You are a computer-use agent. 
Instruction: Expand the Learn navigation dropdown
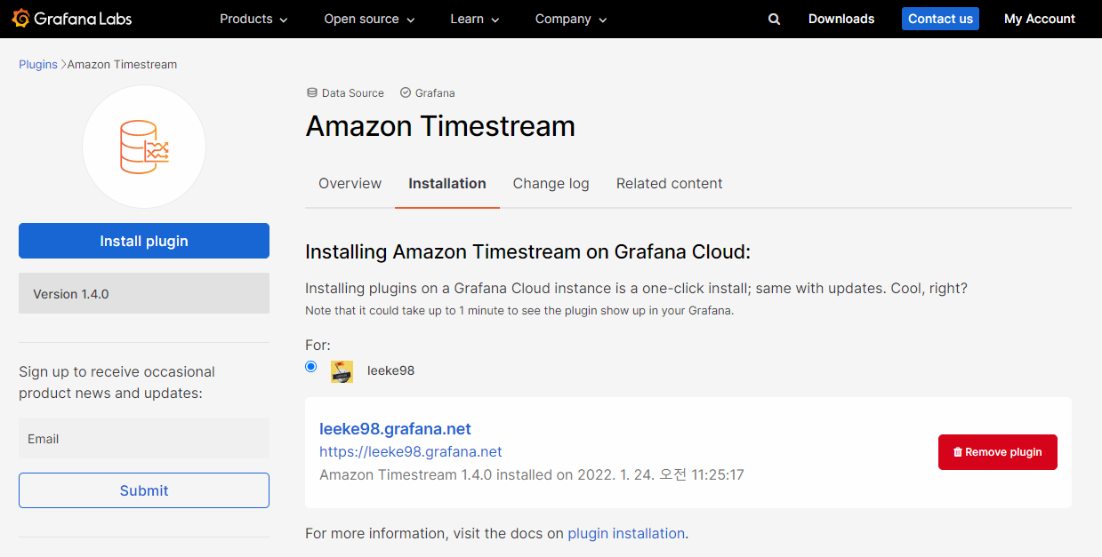click(x=474, y=18)
